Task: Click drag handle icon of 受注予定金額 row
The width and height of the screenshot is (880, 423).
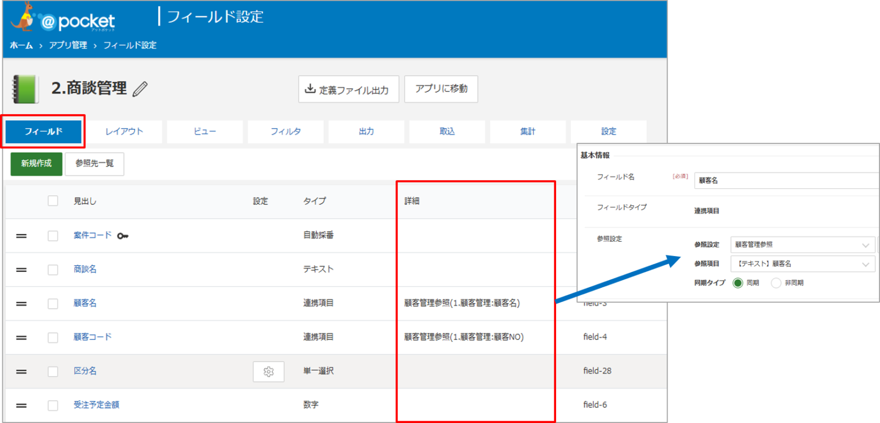Action: pos(21,405)
